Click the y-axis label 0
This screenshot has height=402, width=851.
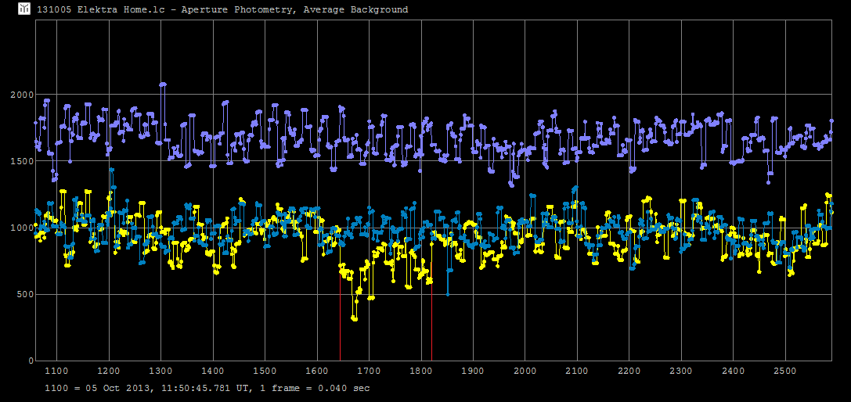[x=31, y=361]
